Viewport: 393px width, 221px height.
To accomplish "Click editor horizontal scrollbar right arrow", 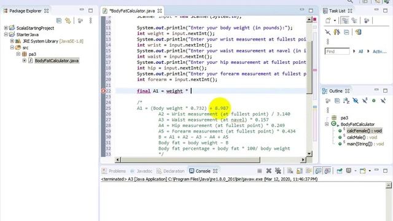I will tap(303, 160).
